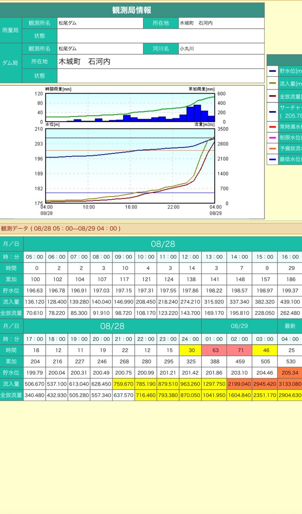Screen dimensions: 302x514
Task: Select the ダム局 section label
Action: click(x=10, y=63)
